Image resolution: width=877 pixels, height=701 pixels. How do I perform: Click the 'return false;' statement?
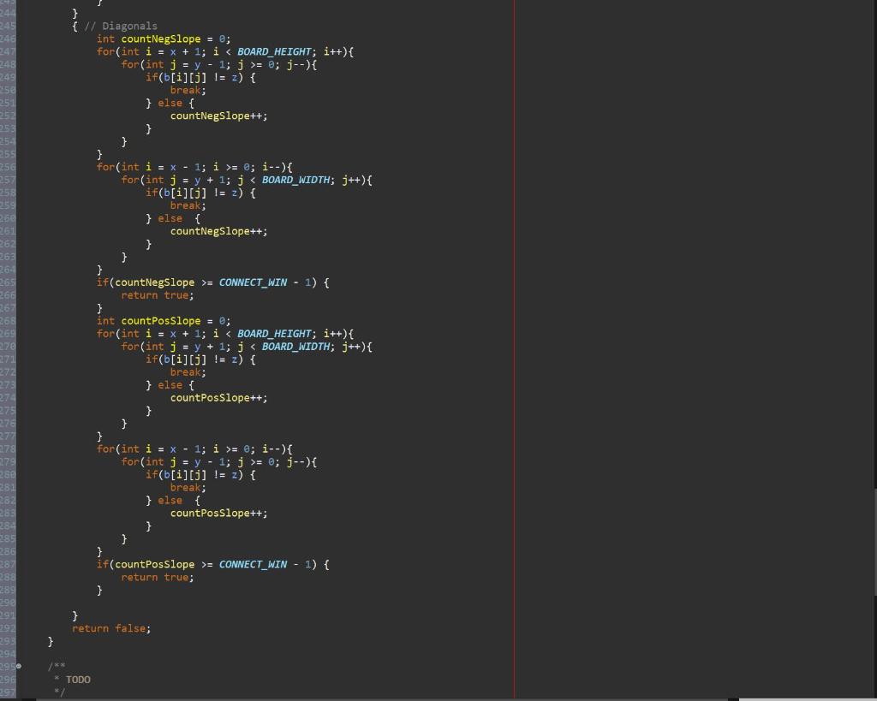click(x=111, y=628)
